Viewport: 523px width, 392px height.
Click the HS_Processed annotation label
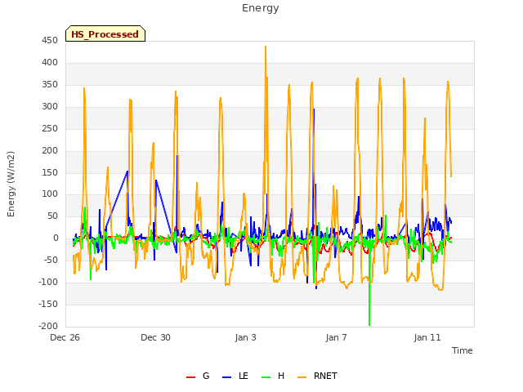[105, 33]
